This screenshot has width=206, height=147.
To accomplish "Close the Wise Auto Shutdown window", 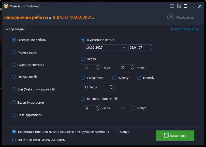I will (200, 6).
